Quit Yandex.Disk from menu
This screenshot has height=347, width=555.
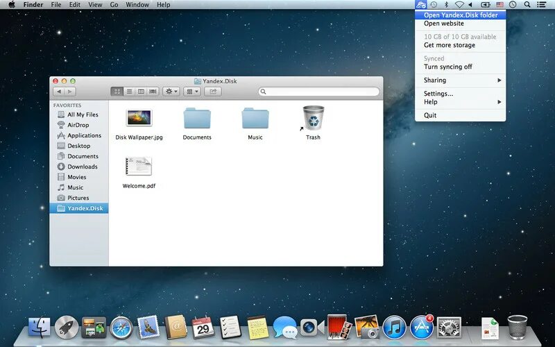(460, 115)
